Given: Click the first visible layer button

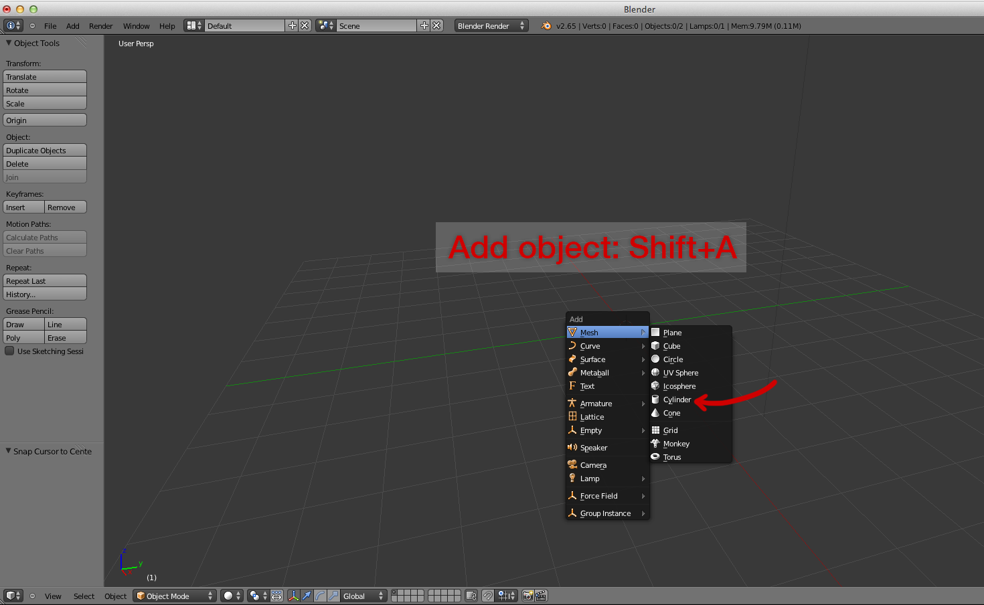Looking at the screenshot, I should 396,592.
